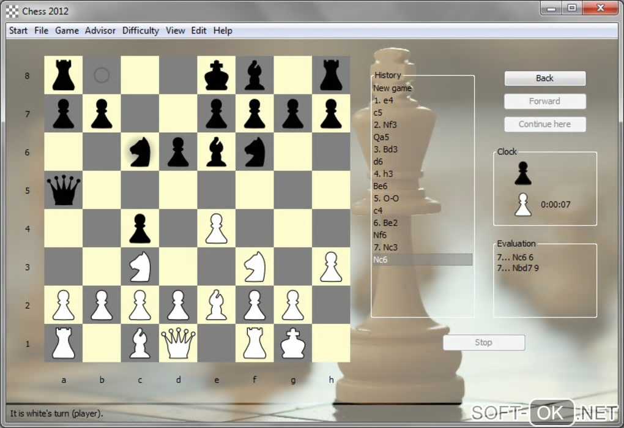
Task: Click the white clock time 0:00:07
Action: point(555,205)
